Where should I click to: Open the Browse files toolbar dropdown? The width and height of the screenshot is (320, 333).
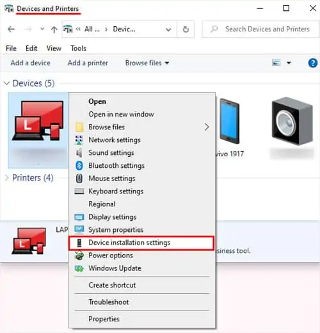pyautogui.click(x=147, y=63)
